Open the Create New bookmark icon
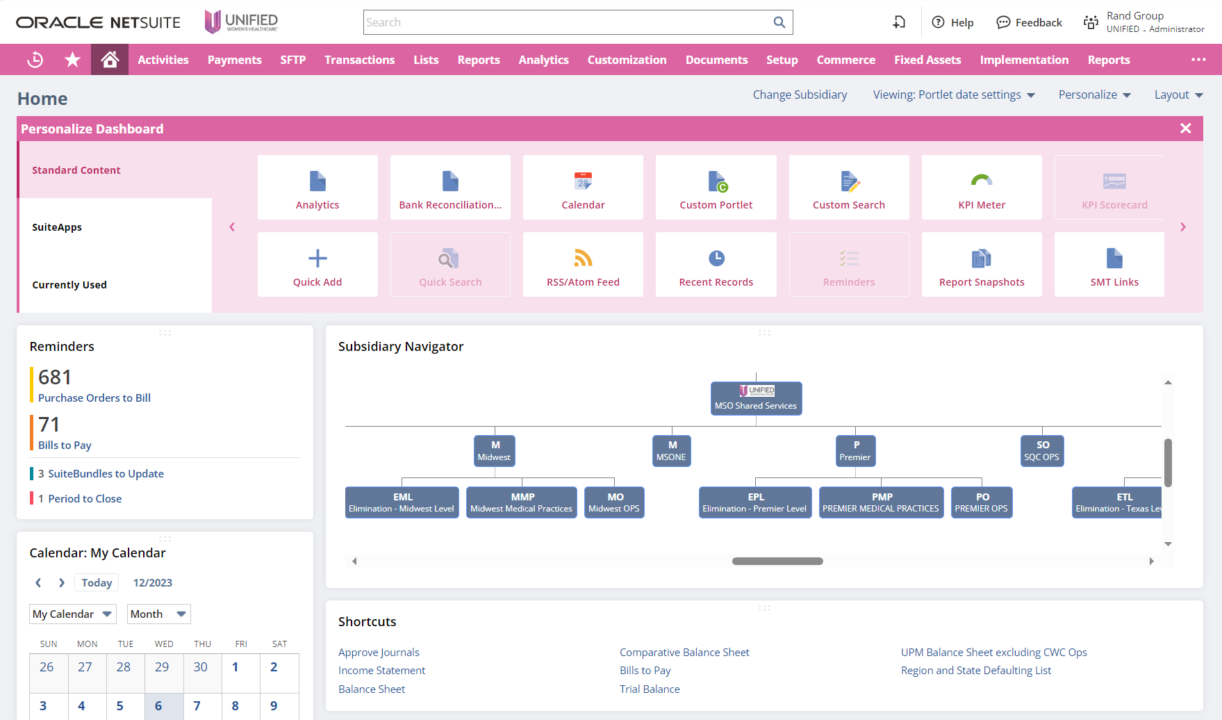 (899, 22)
